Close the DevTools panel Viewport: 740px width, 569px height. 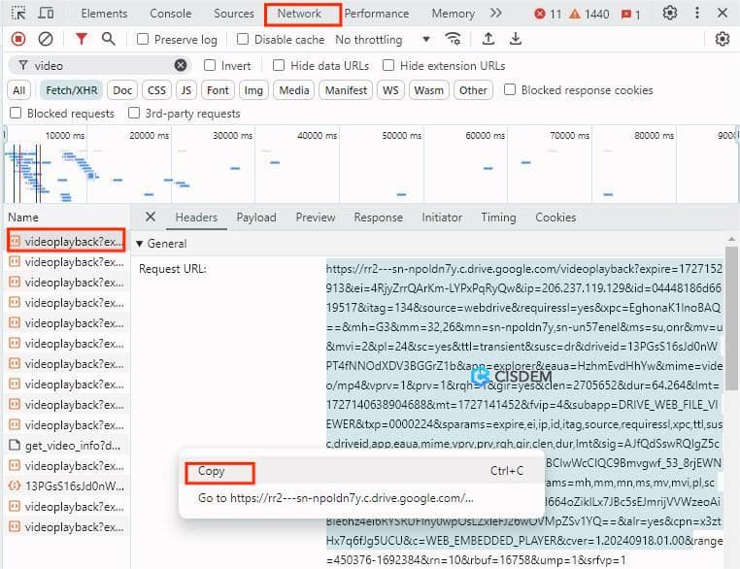(x=723, y=14)
